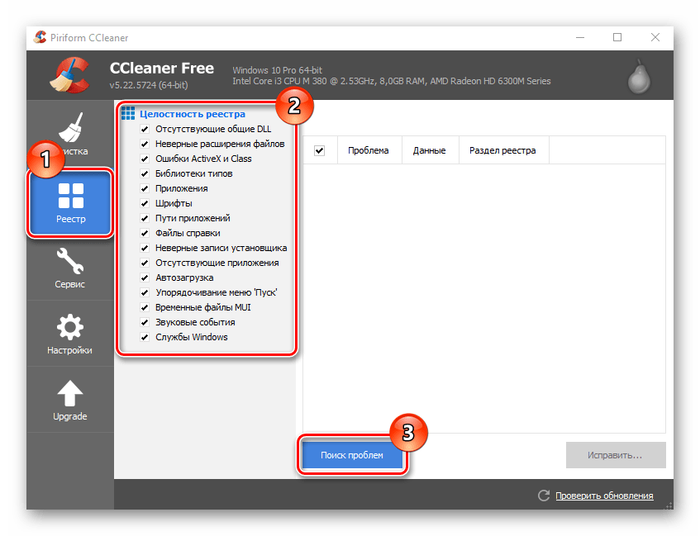Screen dimensions: 700x536
Task: Open the Проверить обновления link
Action: [x=604, y=496]
